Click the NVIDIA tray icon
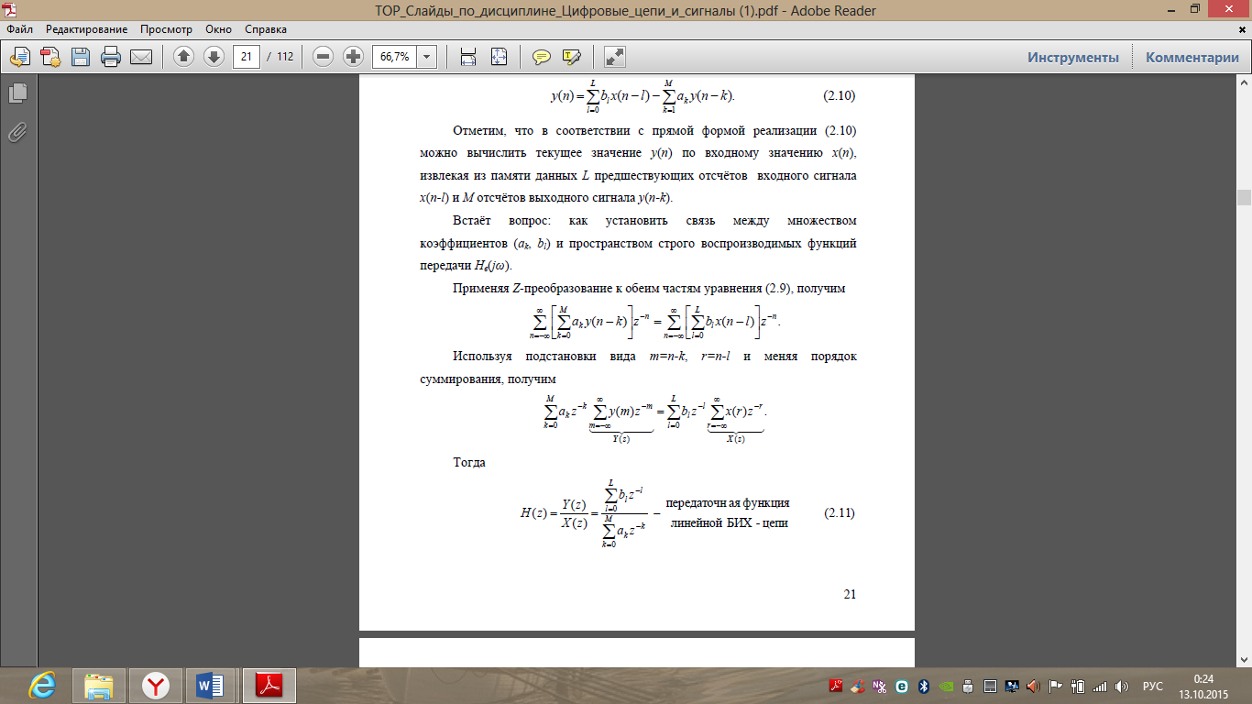This screenshot has width=1252, height=704. click(946, 686)
